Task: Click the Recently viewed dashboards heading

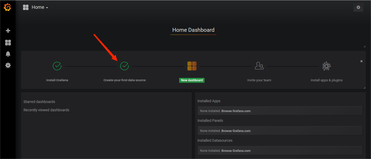Action: (x=46, y=110)
